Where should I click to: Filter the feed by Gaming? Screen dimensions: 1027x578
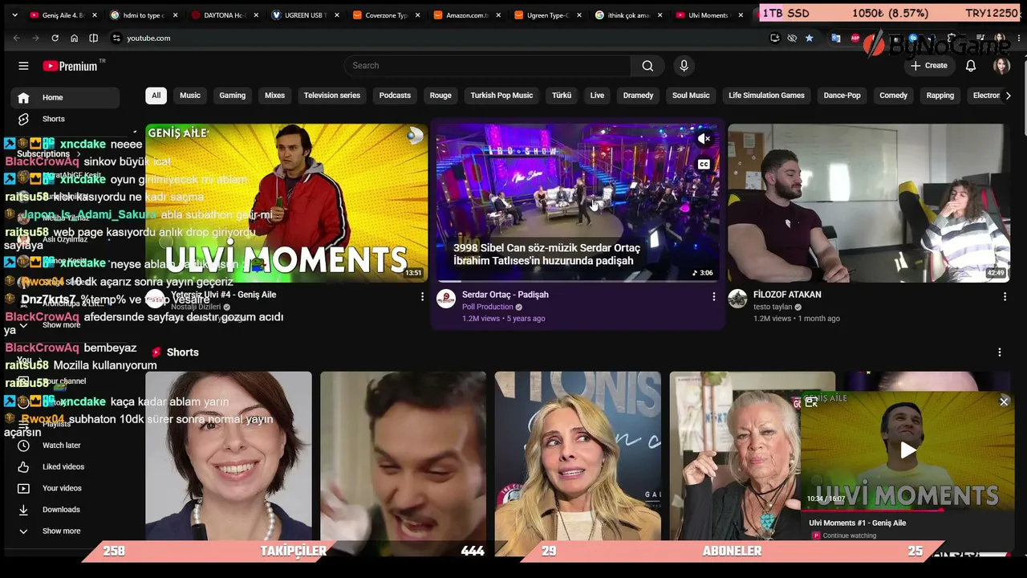click(233, 96)
